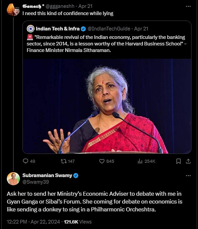Open the @Swamy39 handle link
Image resolution: width=198 pixels, height=229 pixels.
36,182
